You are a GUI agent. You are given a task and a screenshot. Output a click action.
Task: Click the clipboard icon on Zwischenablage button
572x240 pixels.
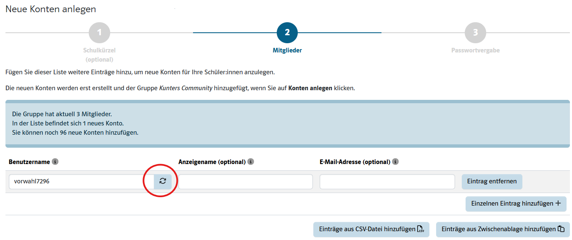[x=561, y=229]
